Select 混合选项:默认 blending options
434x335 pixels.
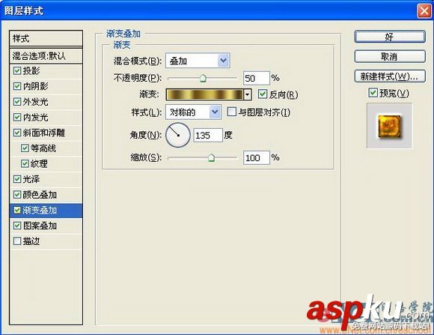point(46,56)
